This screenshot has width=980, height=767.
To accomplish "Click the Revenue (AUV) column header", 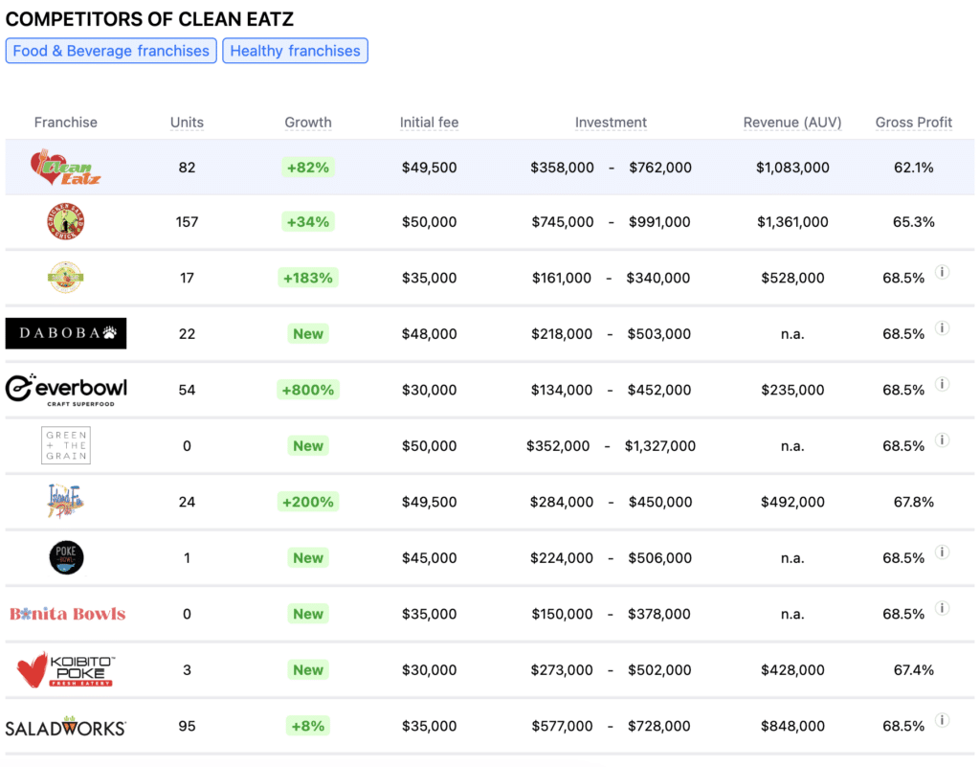I will click(792, 123).
